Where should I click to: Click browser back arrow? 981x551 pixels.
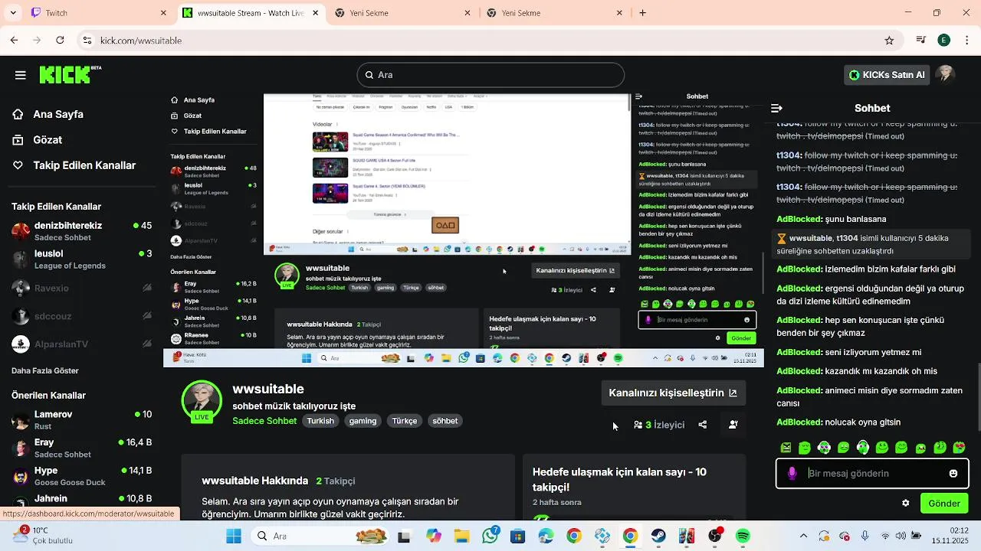click(x=14, y=41)
